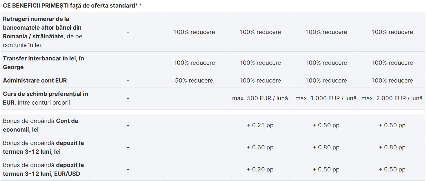Screen dimensions: 427x181
Task: Select the dash cell in Retrageri numerar row
Action: pos(128,32)
